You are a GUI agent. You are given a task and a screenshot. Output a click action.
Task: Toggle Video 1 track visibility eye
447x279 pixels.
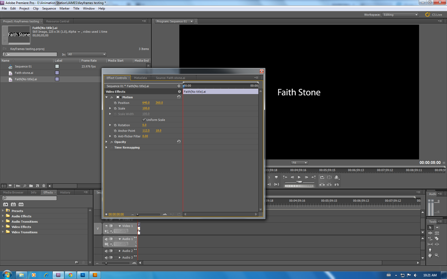coord(106,226)
